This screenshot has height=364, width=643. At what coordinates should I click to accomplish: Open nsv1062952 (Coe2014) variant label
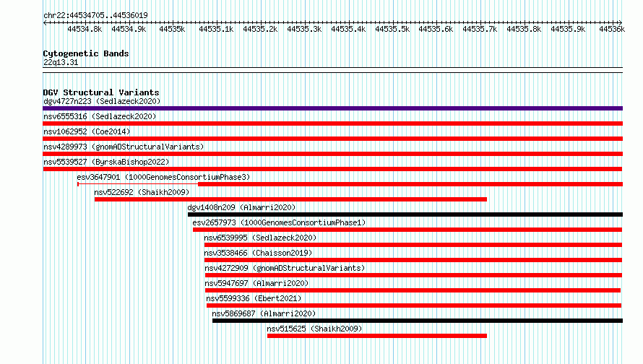coord(87,131)
